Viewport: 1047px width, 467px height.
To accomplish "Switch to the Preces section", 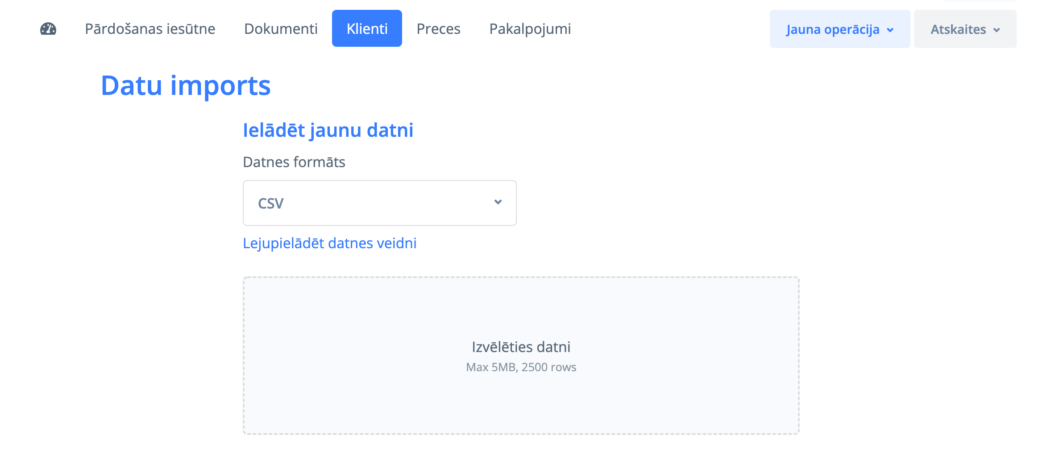I will pyautogui.click(x=438, y=29).
